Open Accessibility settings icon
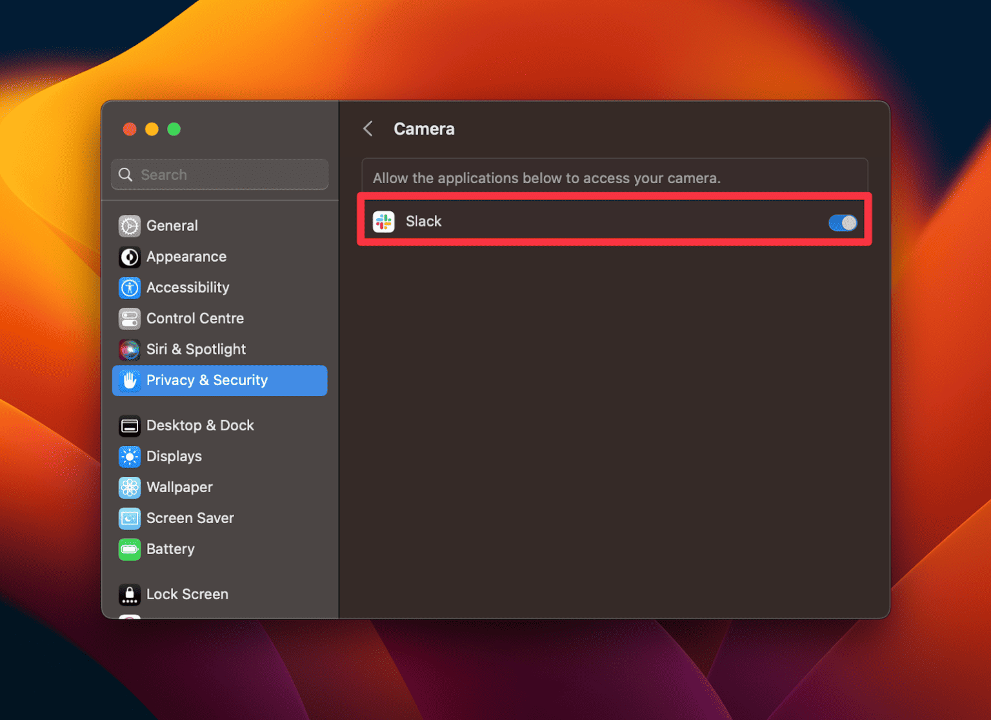The image size is (991, 720). click(x=130, y=288)
